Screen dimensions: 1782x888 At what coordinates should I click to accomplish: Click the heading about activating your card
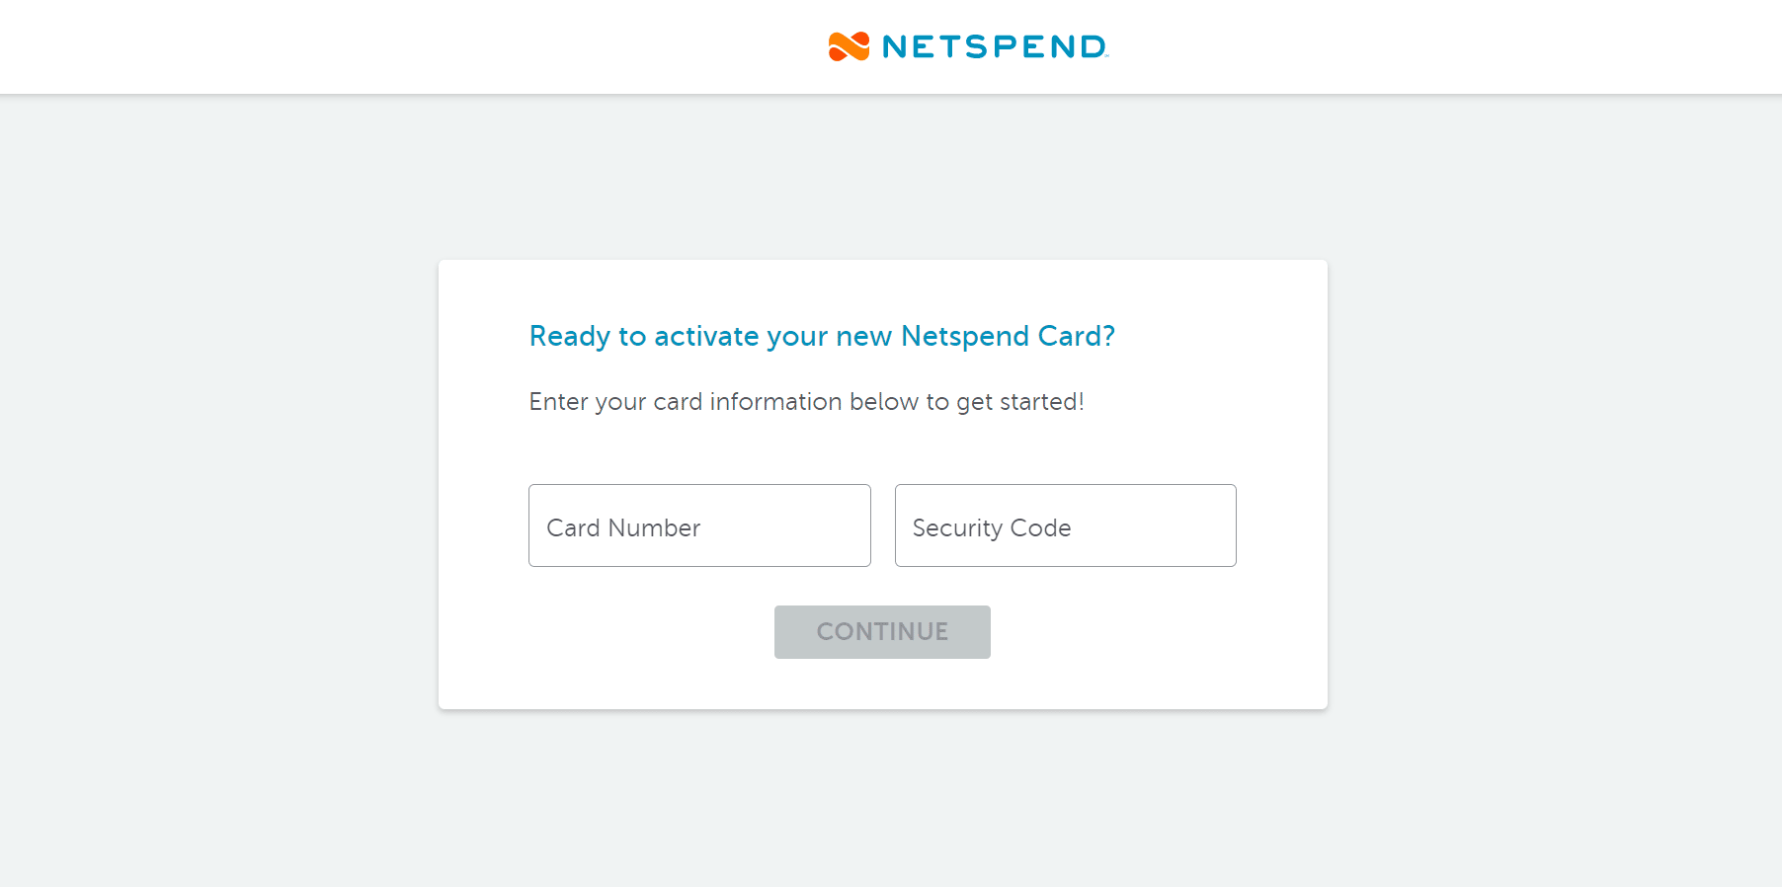[x=822, y=336]
